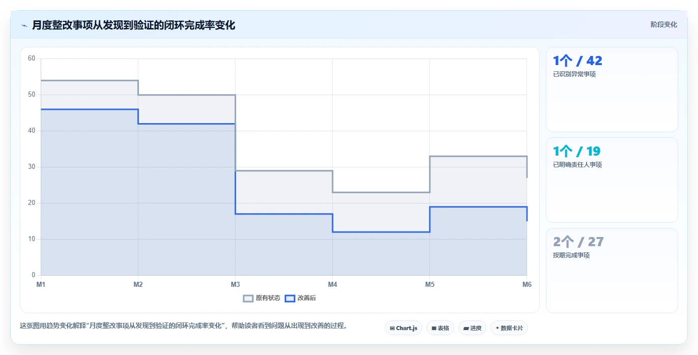This screenshot has height=355, width=698.
Task: Click the 进度 tag icon
Action: [466, 329]
